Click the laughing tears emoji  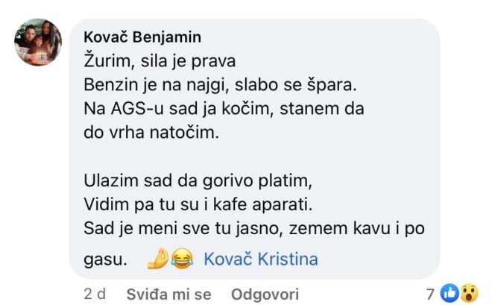pyautogui.click(x=180, y=260)
